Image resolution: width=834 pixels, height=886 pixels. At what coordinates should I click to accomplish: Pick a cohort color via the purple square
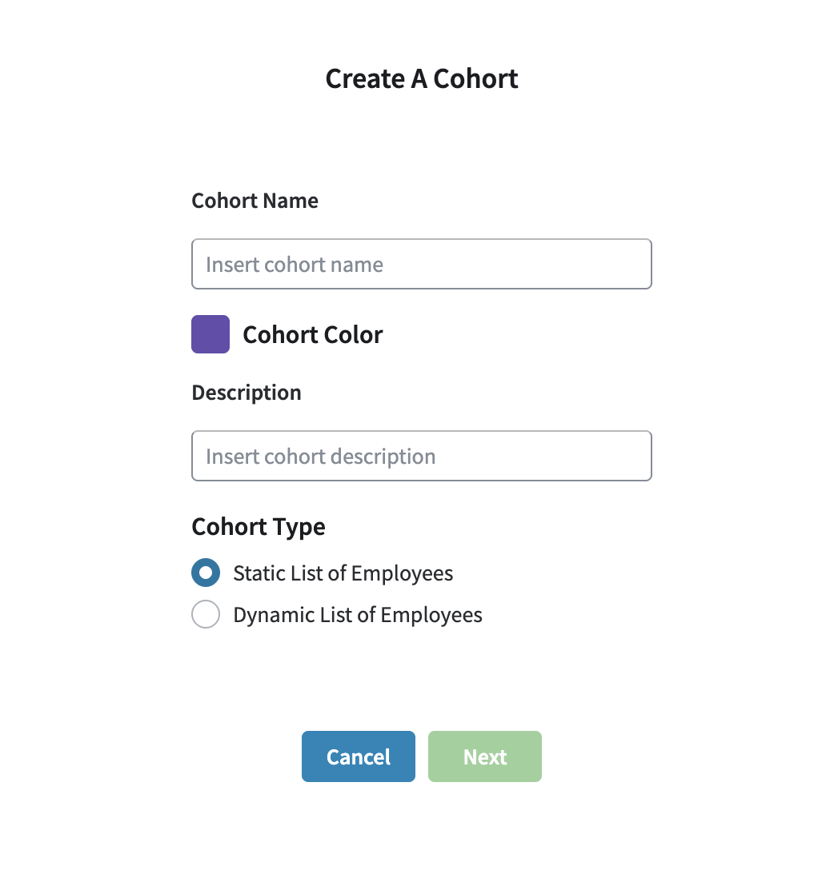(x=211, y=334)
